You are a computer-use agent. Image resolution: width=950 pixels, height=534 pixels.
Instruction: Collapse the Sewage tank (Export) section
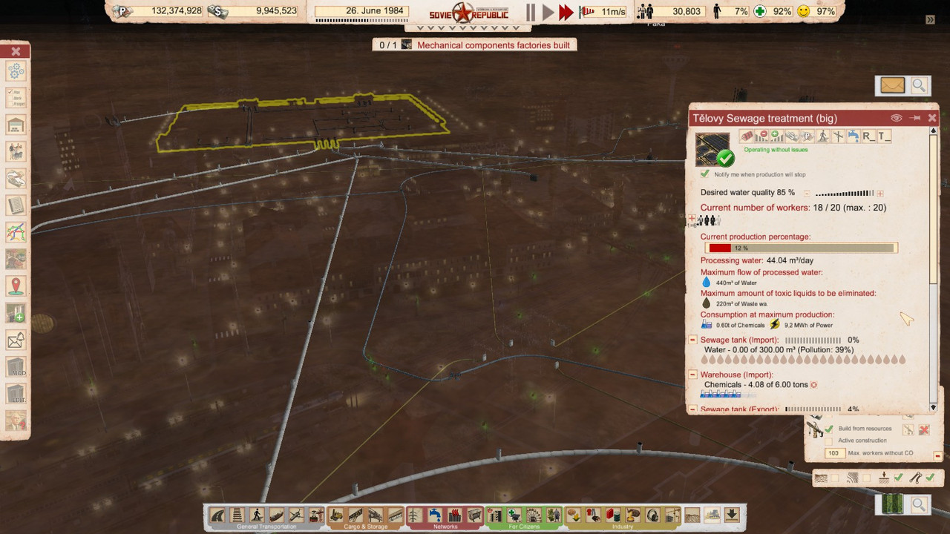coord(692,409)
